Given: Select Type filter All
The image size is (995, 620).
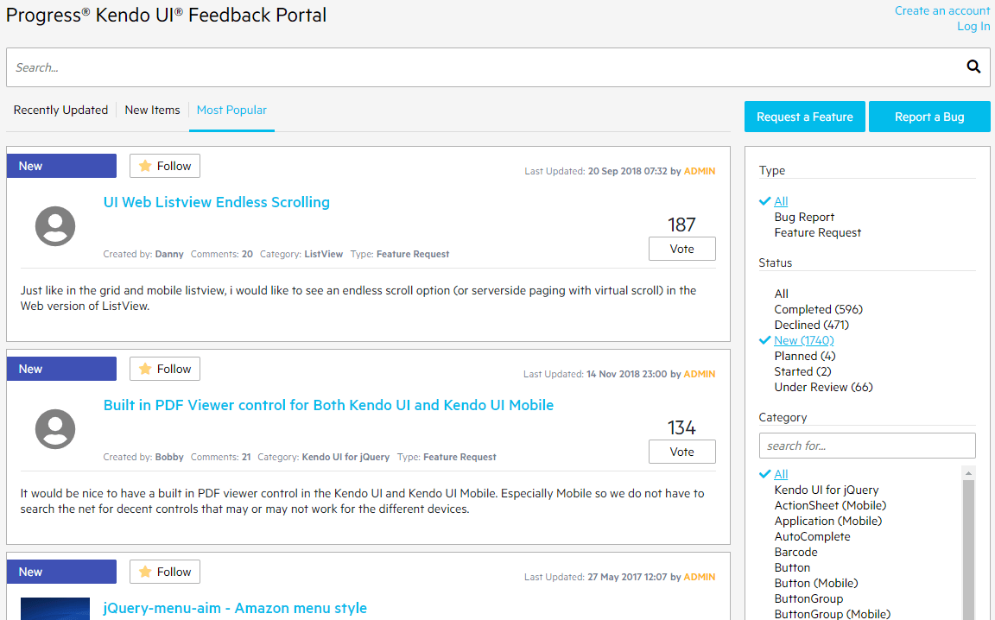Looking at the screenshot, I should [781, 201].
